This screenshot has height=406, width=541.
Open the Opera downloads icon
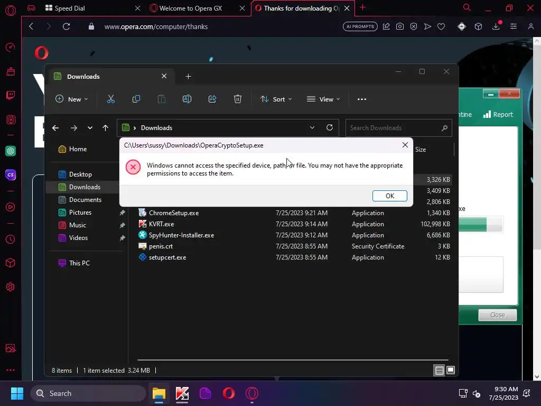496,26
